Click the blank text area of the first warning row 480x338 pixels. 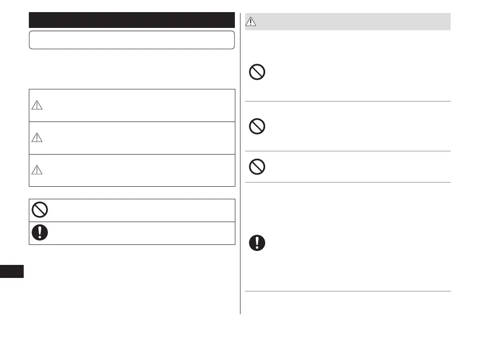(140, 106)
